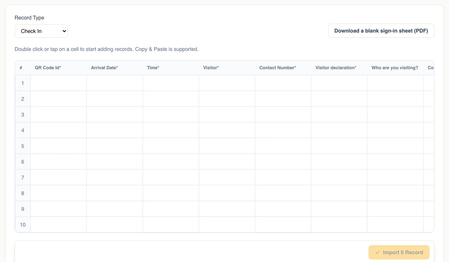Select row number 3
The image size is (449, 262).
(23, 115)
